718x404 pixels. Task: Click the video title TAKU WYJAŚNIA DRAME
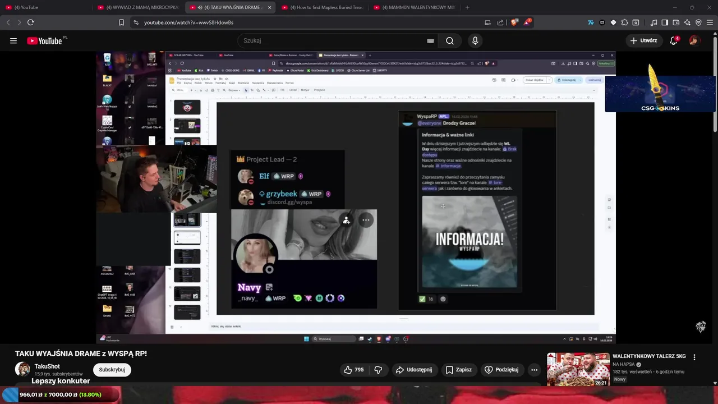[x=81, y=353]
